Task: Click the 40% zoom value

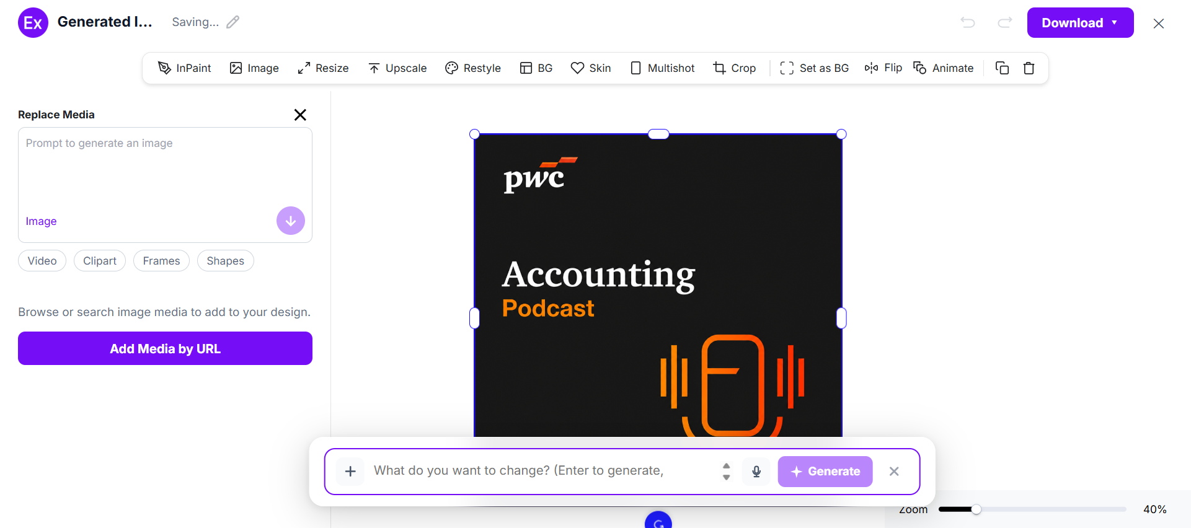Action: pos(1155,509)
